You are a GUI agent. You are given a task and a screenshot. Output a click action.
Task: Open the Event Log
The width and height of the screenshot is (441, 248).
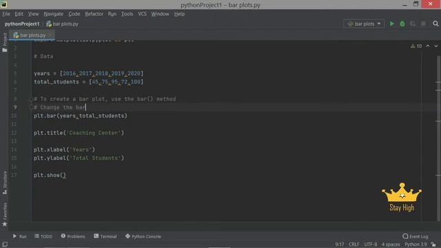[x=415, y=236]
